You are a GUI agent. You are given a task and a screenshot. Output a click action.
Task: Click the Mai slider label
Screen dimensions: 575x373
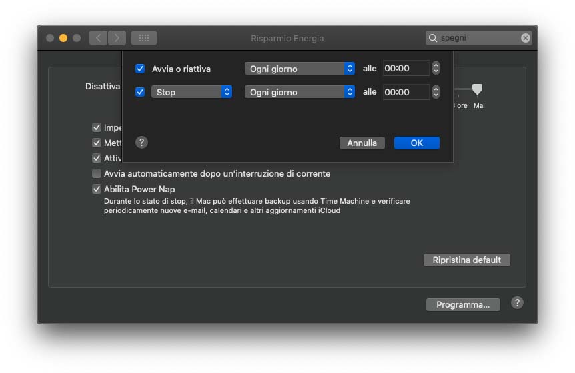coord(479,105)
